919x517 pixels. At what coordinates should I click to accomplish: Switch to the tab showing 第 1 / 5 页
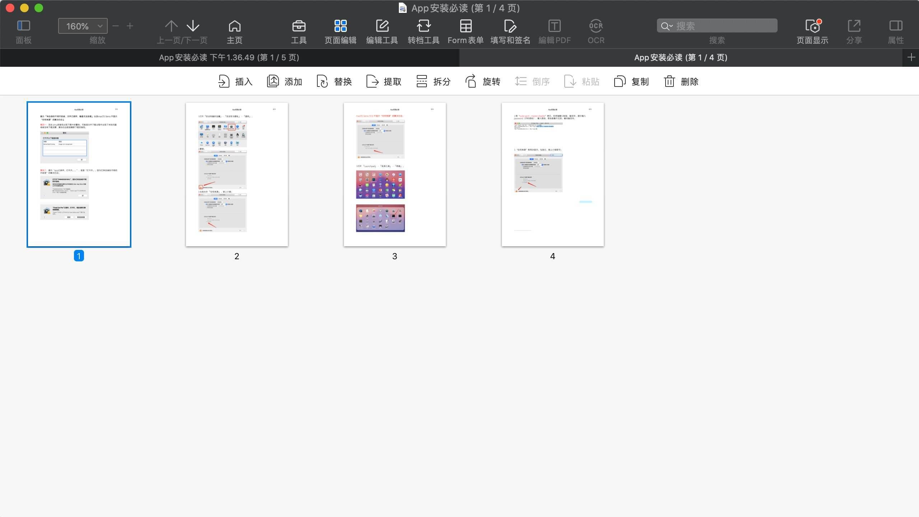(x=229, y=57)
